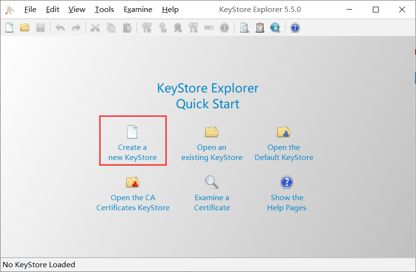This screenshot has width=416, height=272.
Task: Open the Examine menu
Action: [138, 10]
